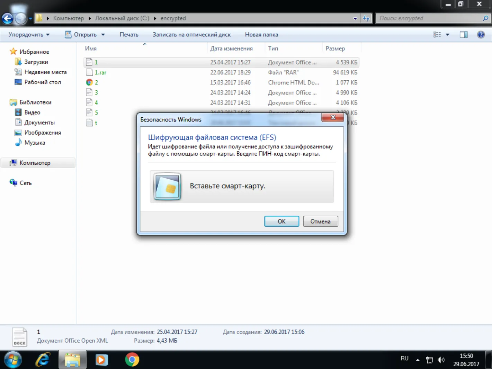
Task: Expand breadcrumb arrow after Компьютер
Action: [x=89, y=18]
